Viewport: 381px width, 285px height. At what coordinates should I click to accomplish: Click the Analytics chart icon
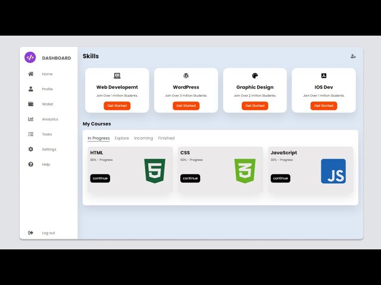30,119
